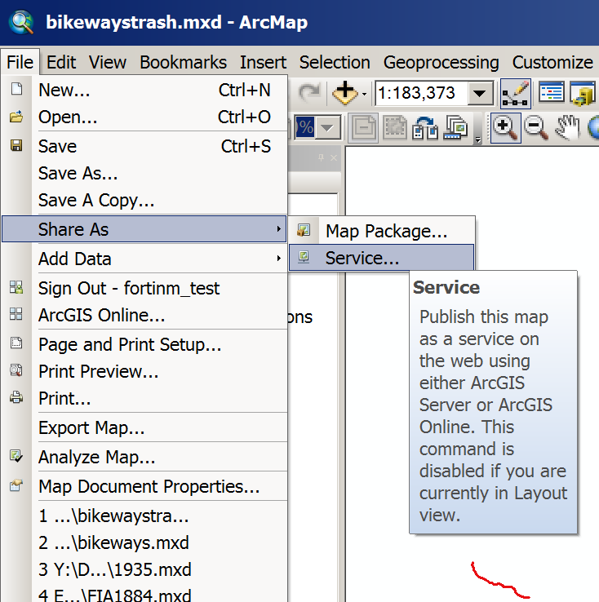The width and height of the screenshot is (599, 602).
Task: Select the Zoom Out magnifier tool
Action: 536,128
